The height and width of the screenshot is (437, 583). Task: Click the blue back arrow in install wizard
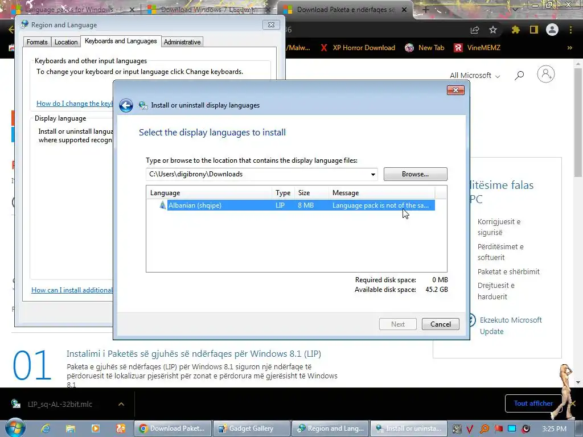click(x=126, y=105)
